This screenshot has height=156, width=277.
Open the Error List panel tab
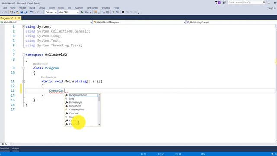[x=5, y=149]
